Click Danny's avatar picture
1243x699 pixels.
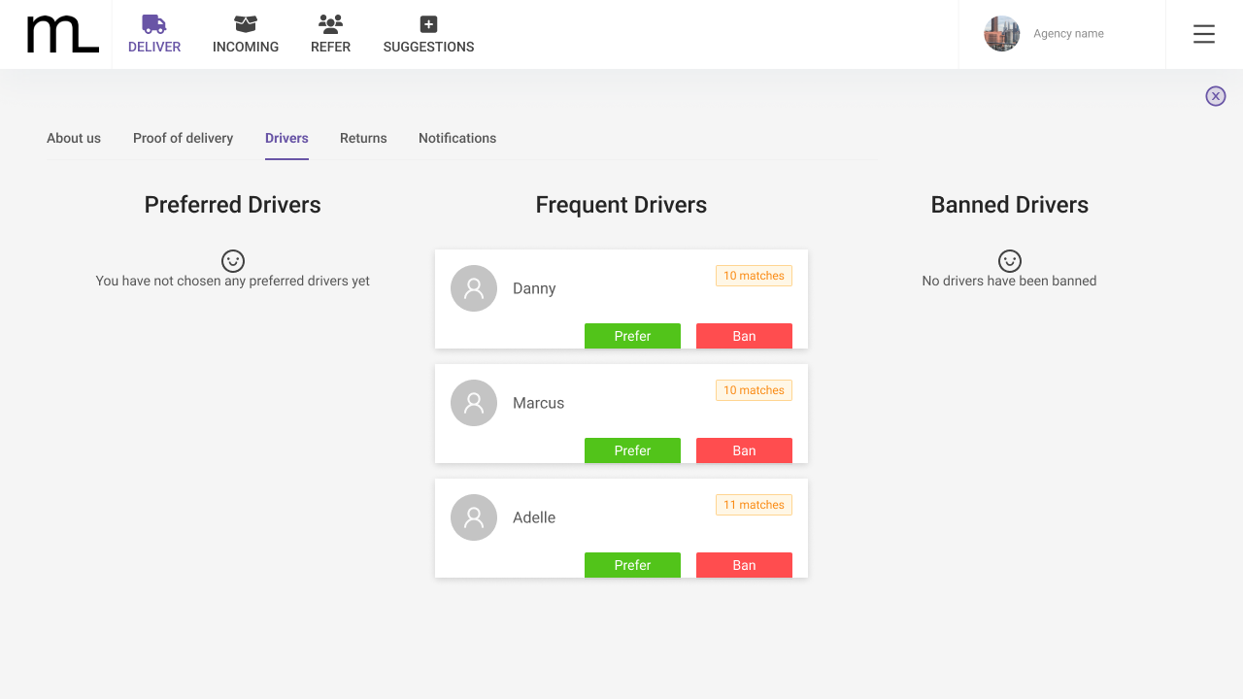tap(473, 288)
